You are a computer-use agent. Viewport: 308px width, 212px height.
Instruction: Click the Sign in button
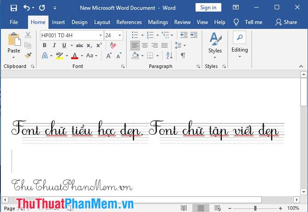(x=208, y=8)
